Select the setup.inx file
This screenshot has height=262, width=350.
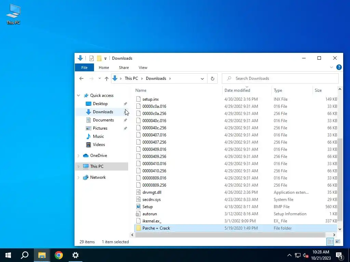236,99
